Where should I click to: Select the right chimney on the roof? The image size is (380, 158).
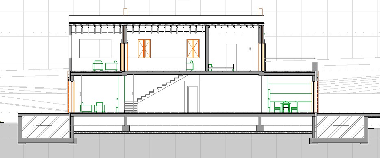coord(261,12)
